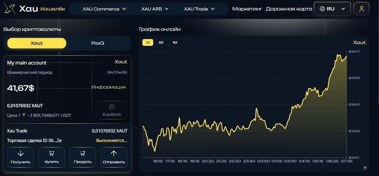Click the 'Xau Trade' row label
Screen dimensions: 379x176
coord(17,131)
